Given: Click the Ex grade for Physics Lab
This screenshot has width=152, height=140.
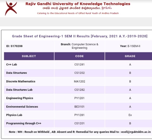Looking at the screenshot, I should [130, 115].
